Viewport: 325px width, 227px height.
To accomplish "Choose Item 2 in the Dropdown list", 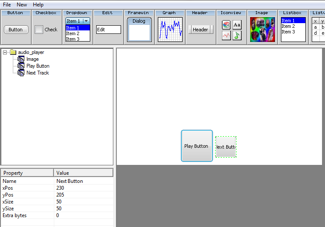I will pyautogui.click(x=73, y=33).
